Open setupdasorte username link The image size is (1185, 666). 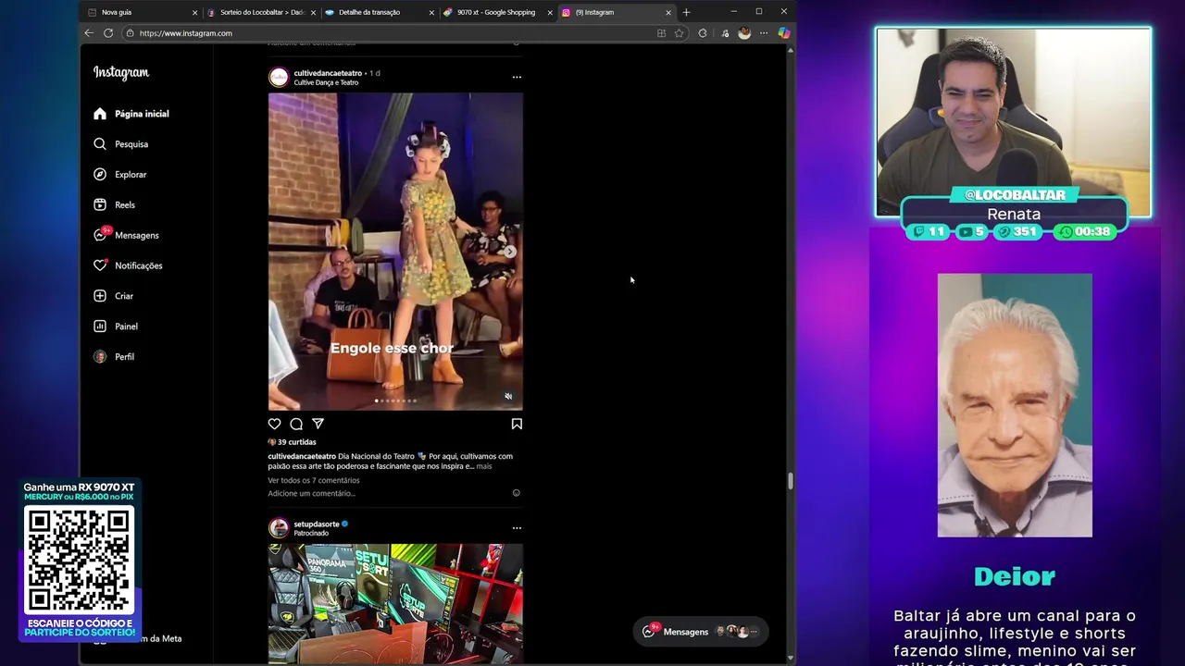317,524
